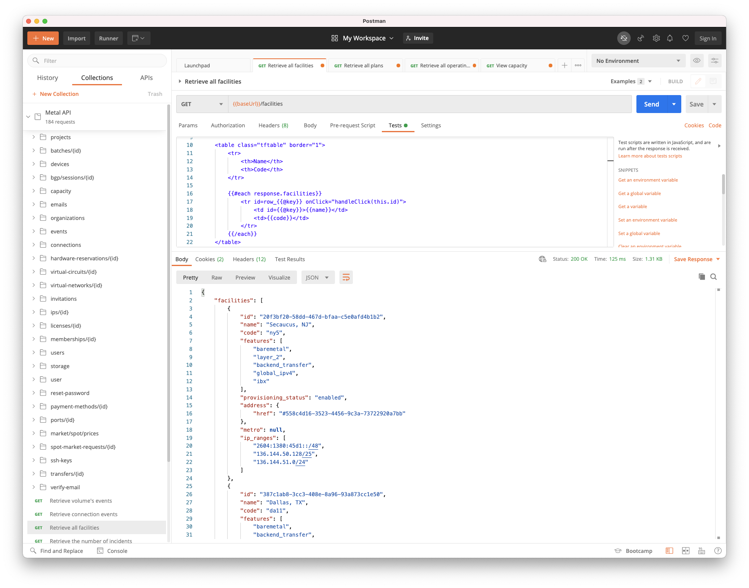Viewport: 749px width, 588px height.
Task: Open environment quick look eye icon
Action: [x=697, y=60]
